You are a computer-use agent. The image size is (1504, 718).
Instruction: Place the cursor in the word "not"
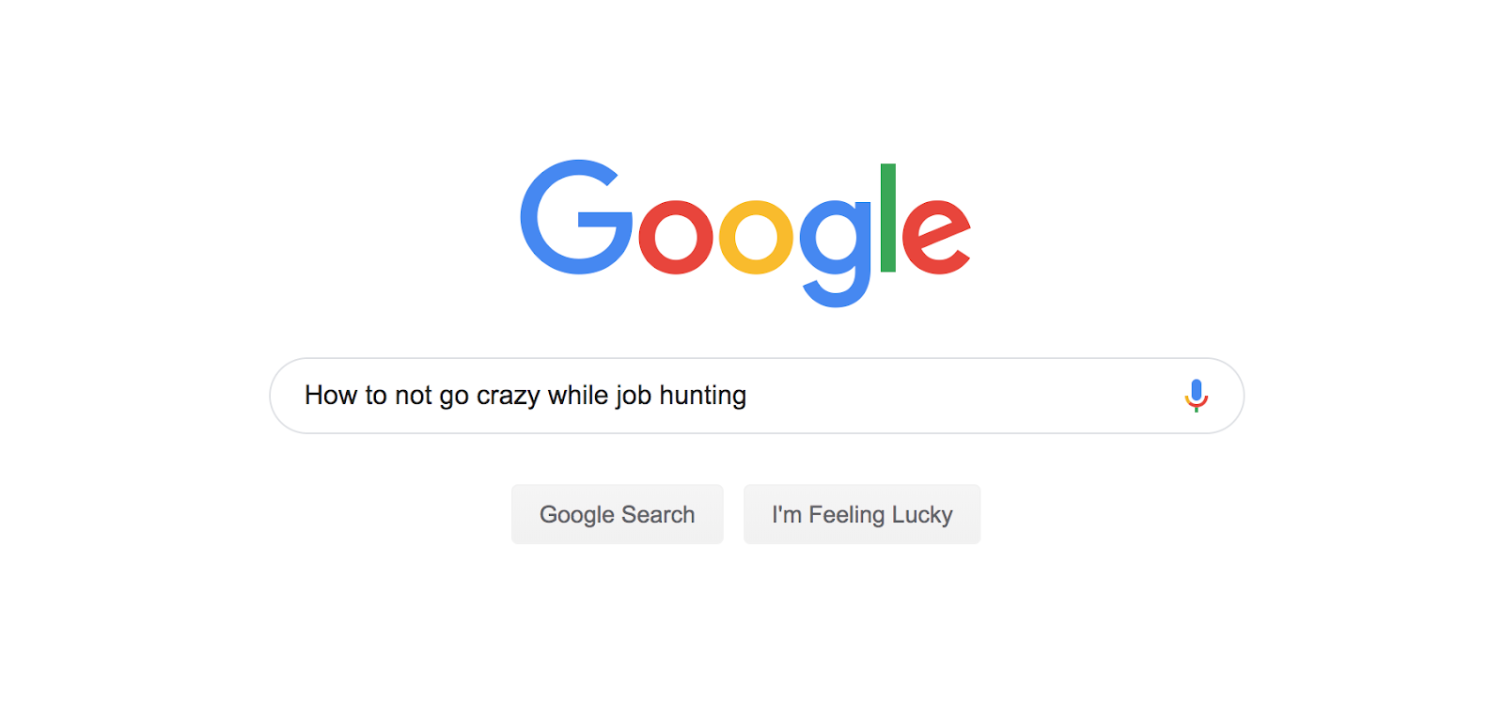(x=414, y=396)
